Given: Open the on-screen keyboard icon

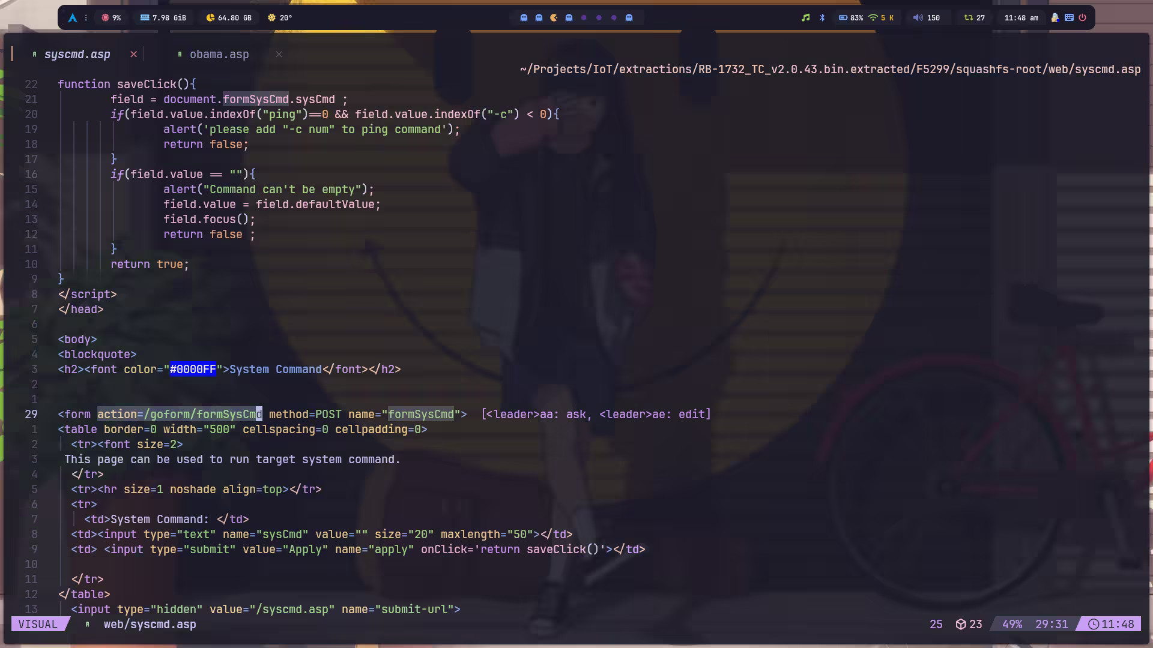Looking at the screenshot, I should pyautogui.click(x=1069, y=18).
